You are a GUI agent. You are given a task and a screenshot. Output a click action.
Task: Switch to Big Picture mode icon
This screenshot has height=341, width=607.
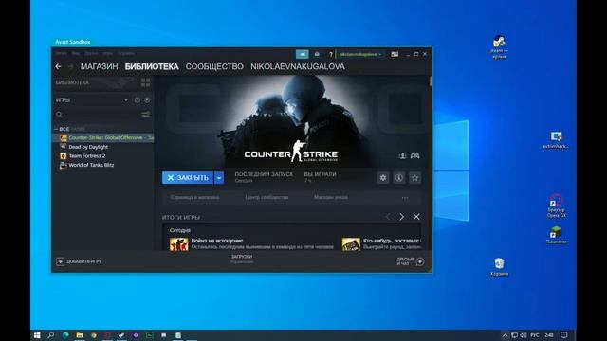[395, 54]
